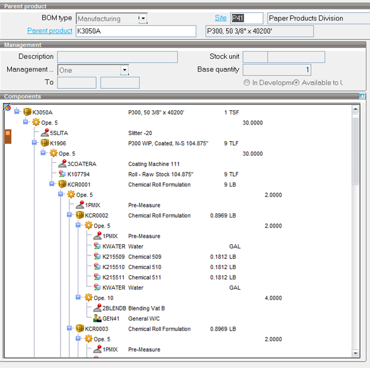Click the tree scrollbar down arrow
The width and height of the screenshot is (370, 368).
tap(355, 354)
